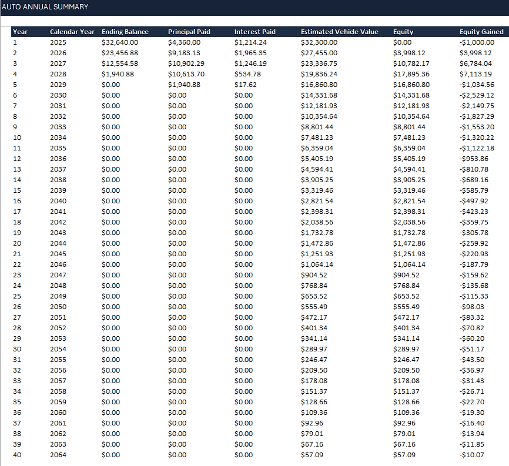Select vehicle value $3,905.25 cell
This screenshot has width=509, height=466.
[317, 180]
